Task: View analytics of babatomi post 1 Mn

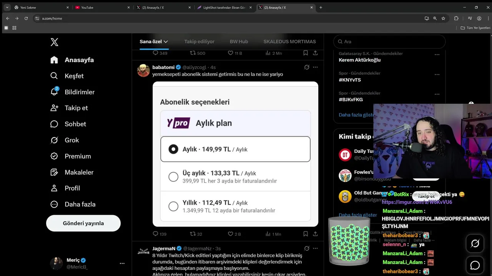Action: point(273,234)
